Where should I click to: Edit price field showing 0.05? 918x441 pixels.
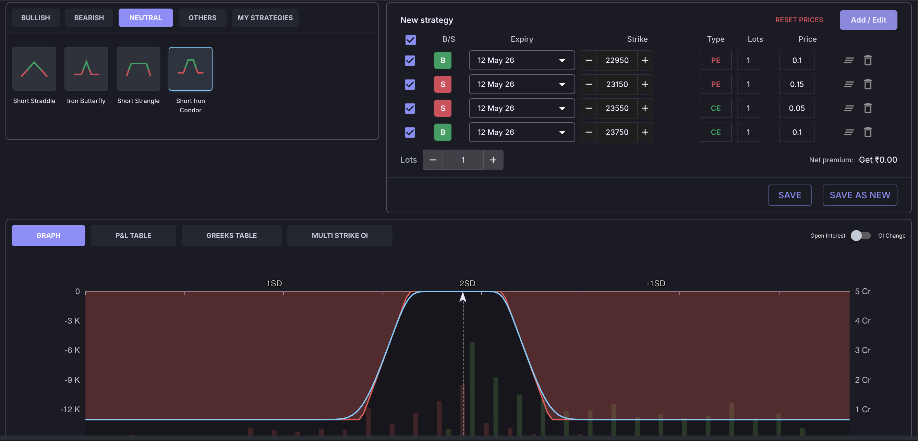pos(797,108)
